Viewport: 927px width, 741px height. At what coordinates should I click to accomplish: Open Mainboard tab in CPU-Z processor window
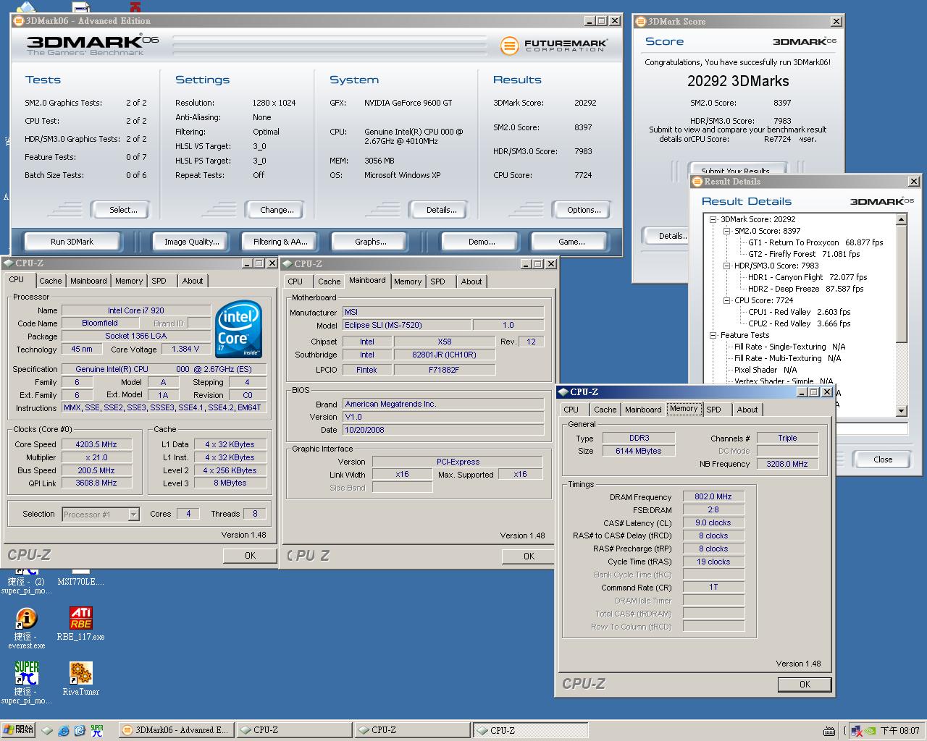(88, 281)
